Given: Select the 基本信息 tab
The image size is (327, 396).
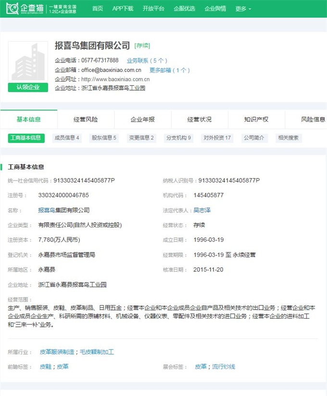Looking at the screenshot, I should [x=28, y=119].
